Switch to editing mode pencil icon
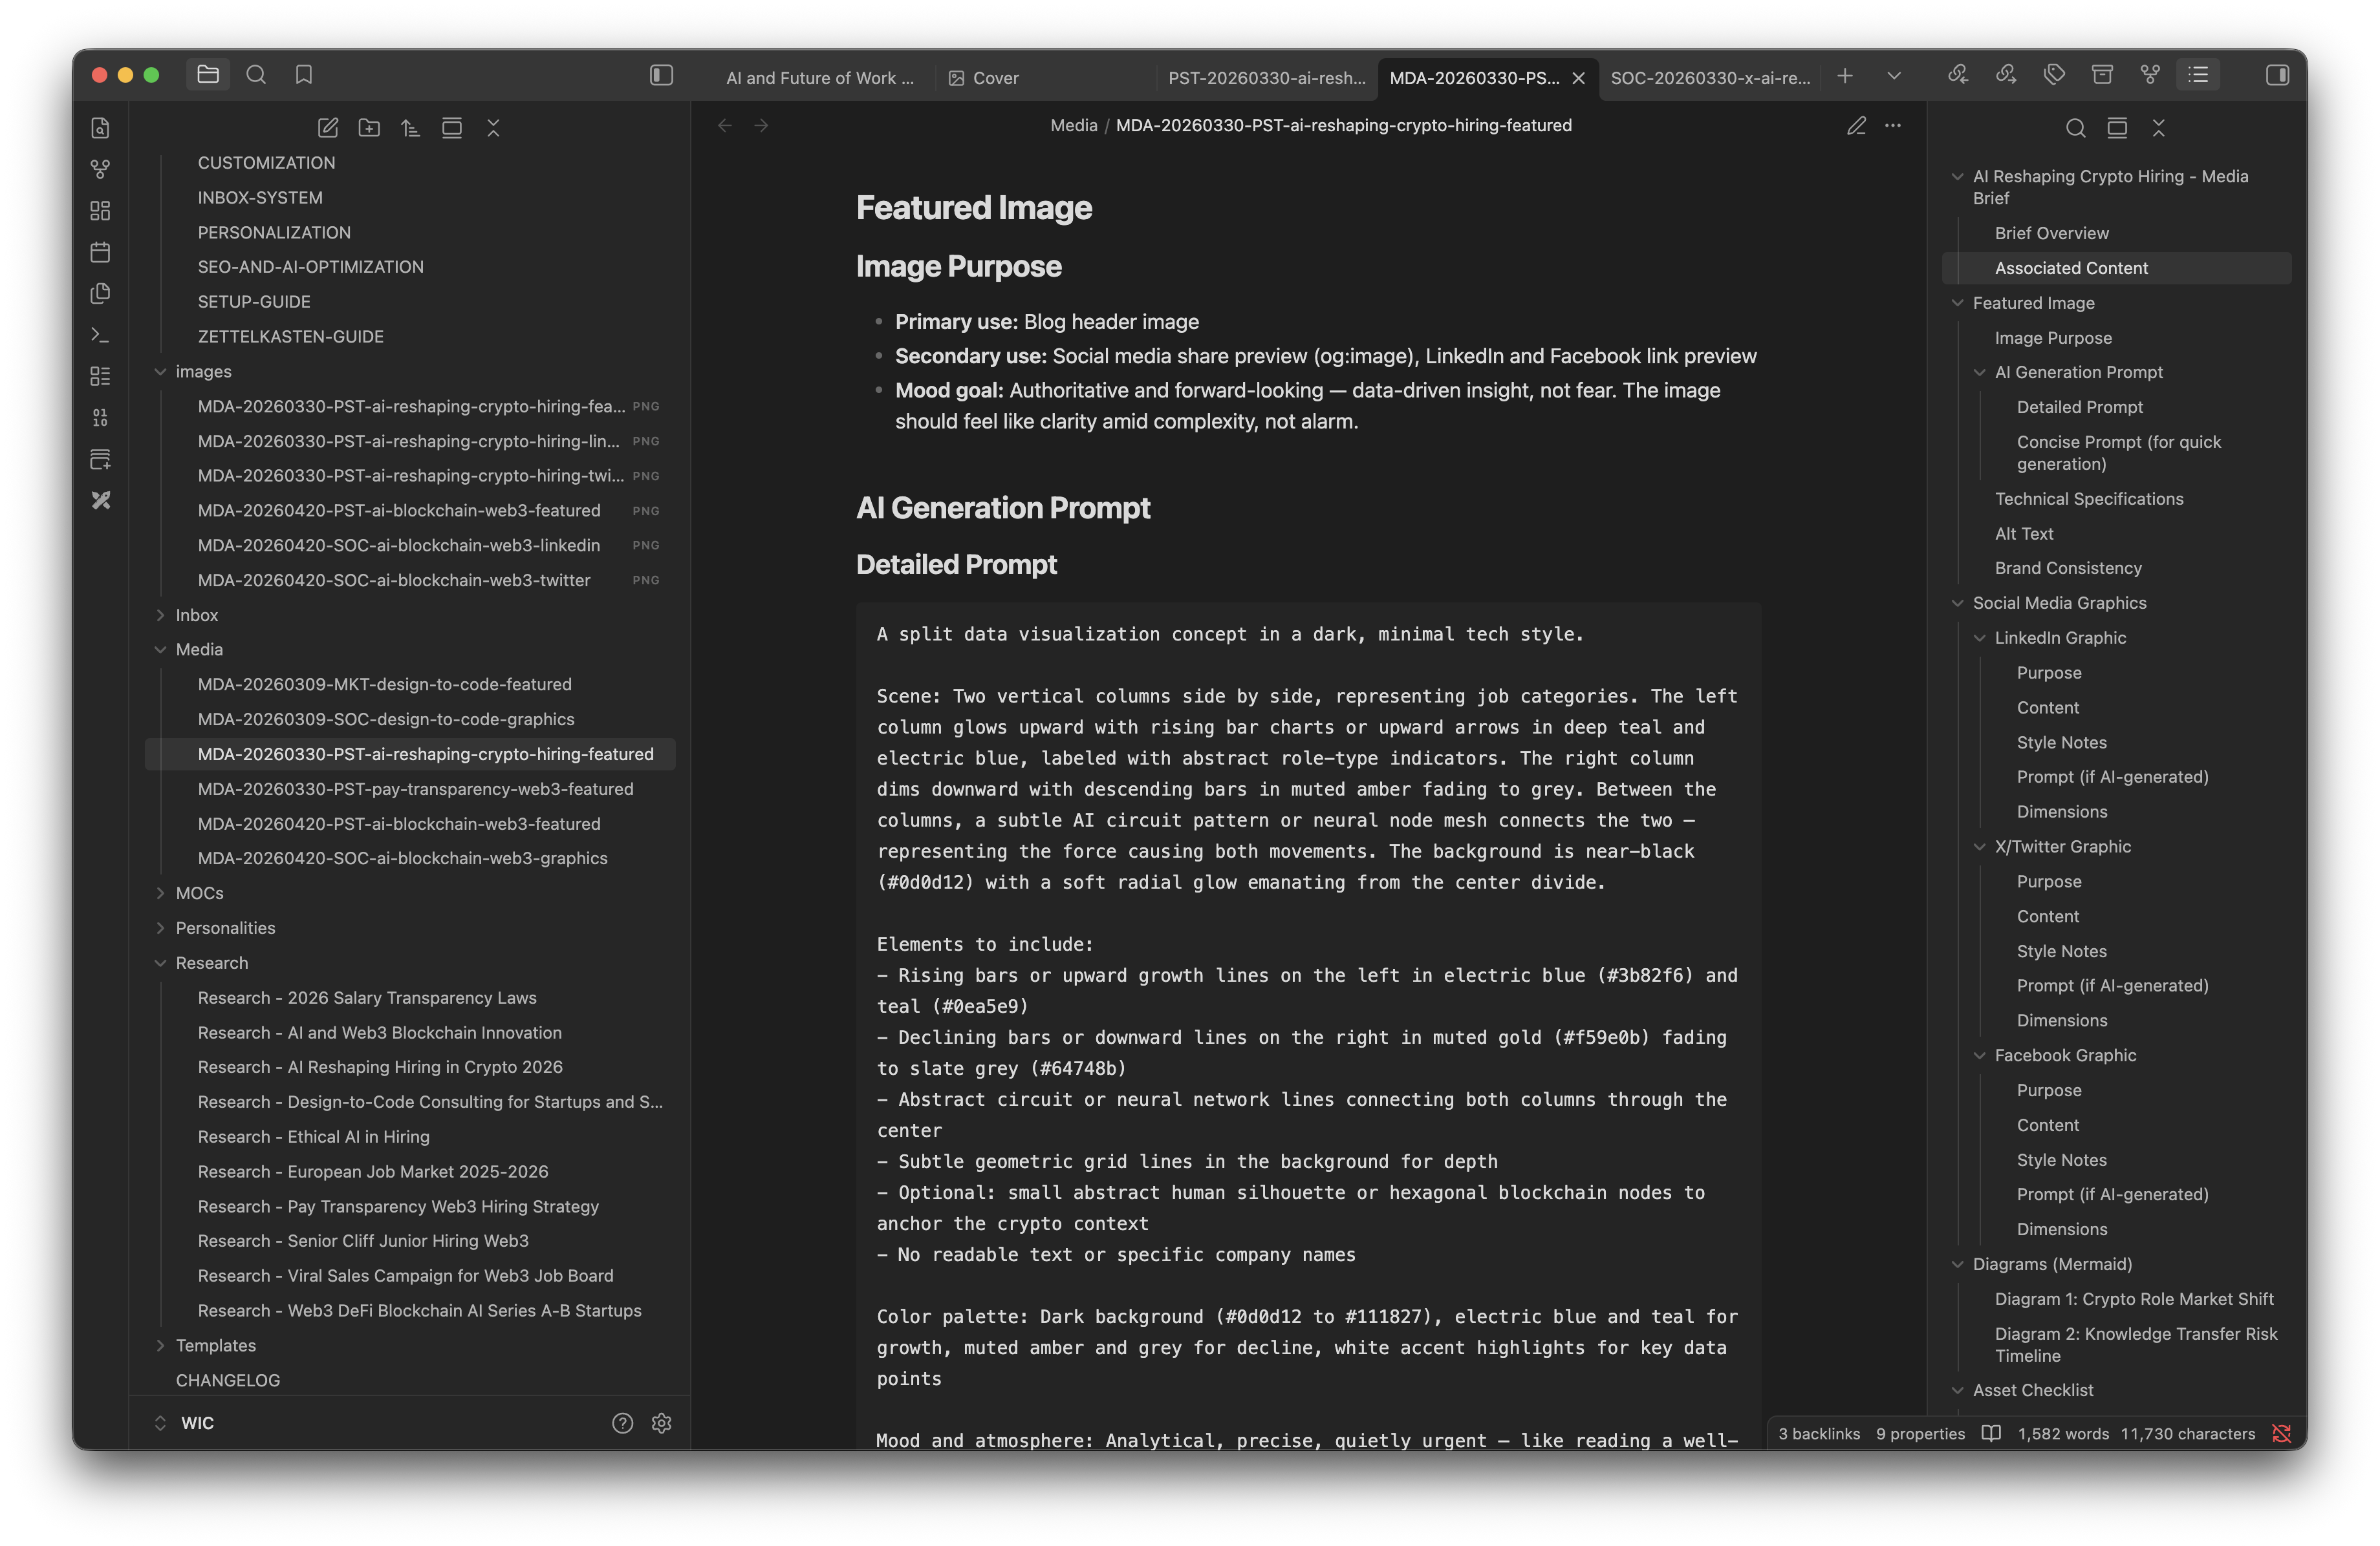 click(x=1856, y=126)
